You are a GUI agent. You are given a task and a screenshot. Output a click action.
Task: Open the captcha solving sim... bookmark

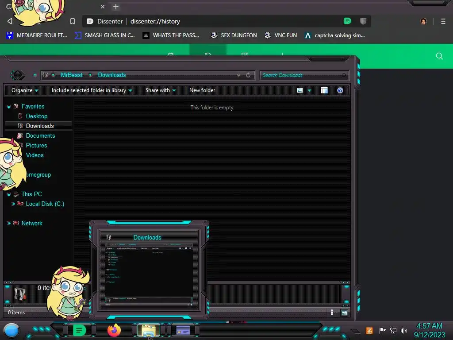[335, 35]
